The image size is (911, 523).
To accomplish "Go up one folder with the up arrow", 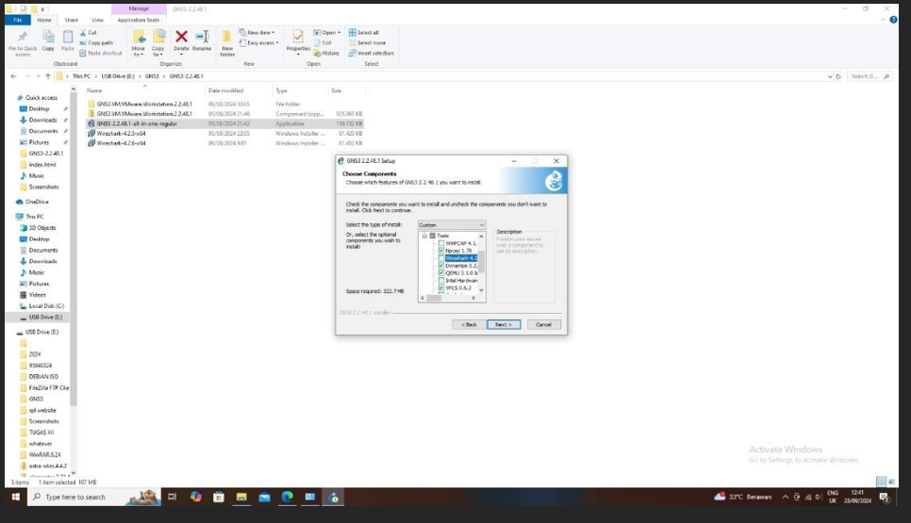I will tap(48, 76).
